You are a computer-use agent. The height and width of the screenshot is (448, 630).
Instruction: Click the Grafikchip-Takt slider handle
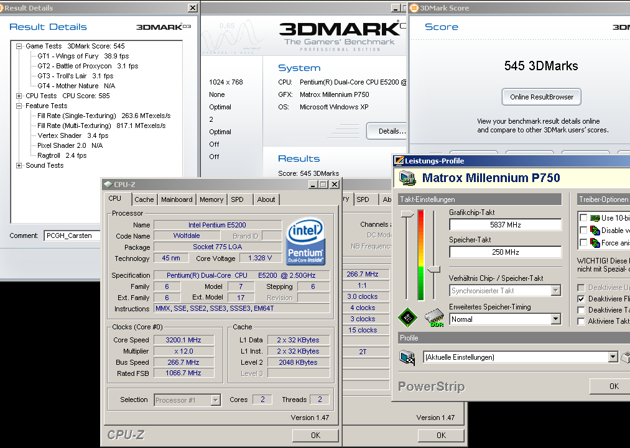click(407, 214)
